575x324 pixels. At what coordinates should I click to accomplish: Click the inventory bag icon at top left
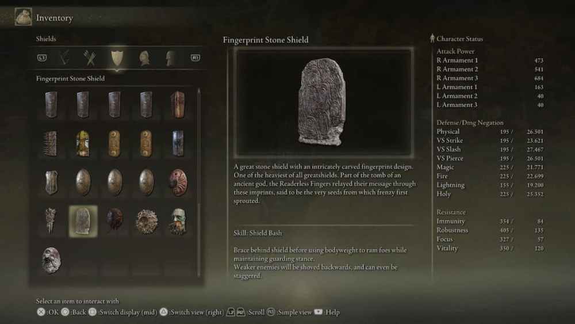click(x=23, y=17)
